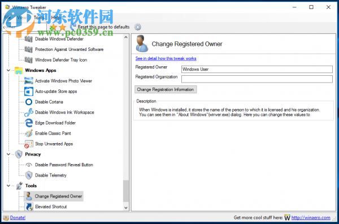Click the tree scrollbar thumb

pyautogui.click(x=126, y=191)
